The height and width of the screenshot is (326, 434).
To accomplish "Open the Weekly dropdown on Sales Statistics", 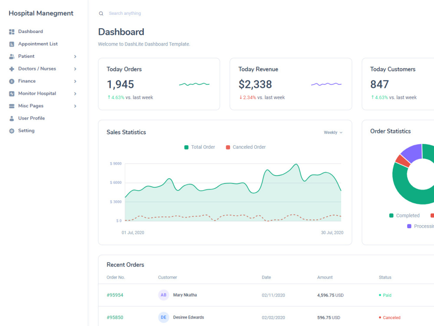I will [x=332, y=132].
